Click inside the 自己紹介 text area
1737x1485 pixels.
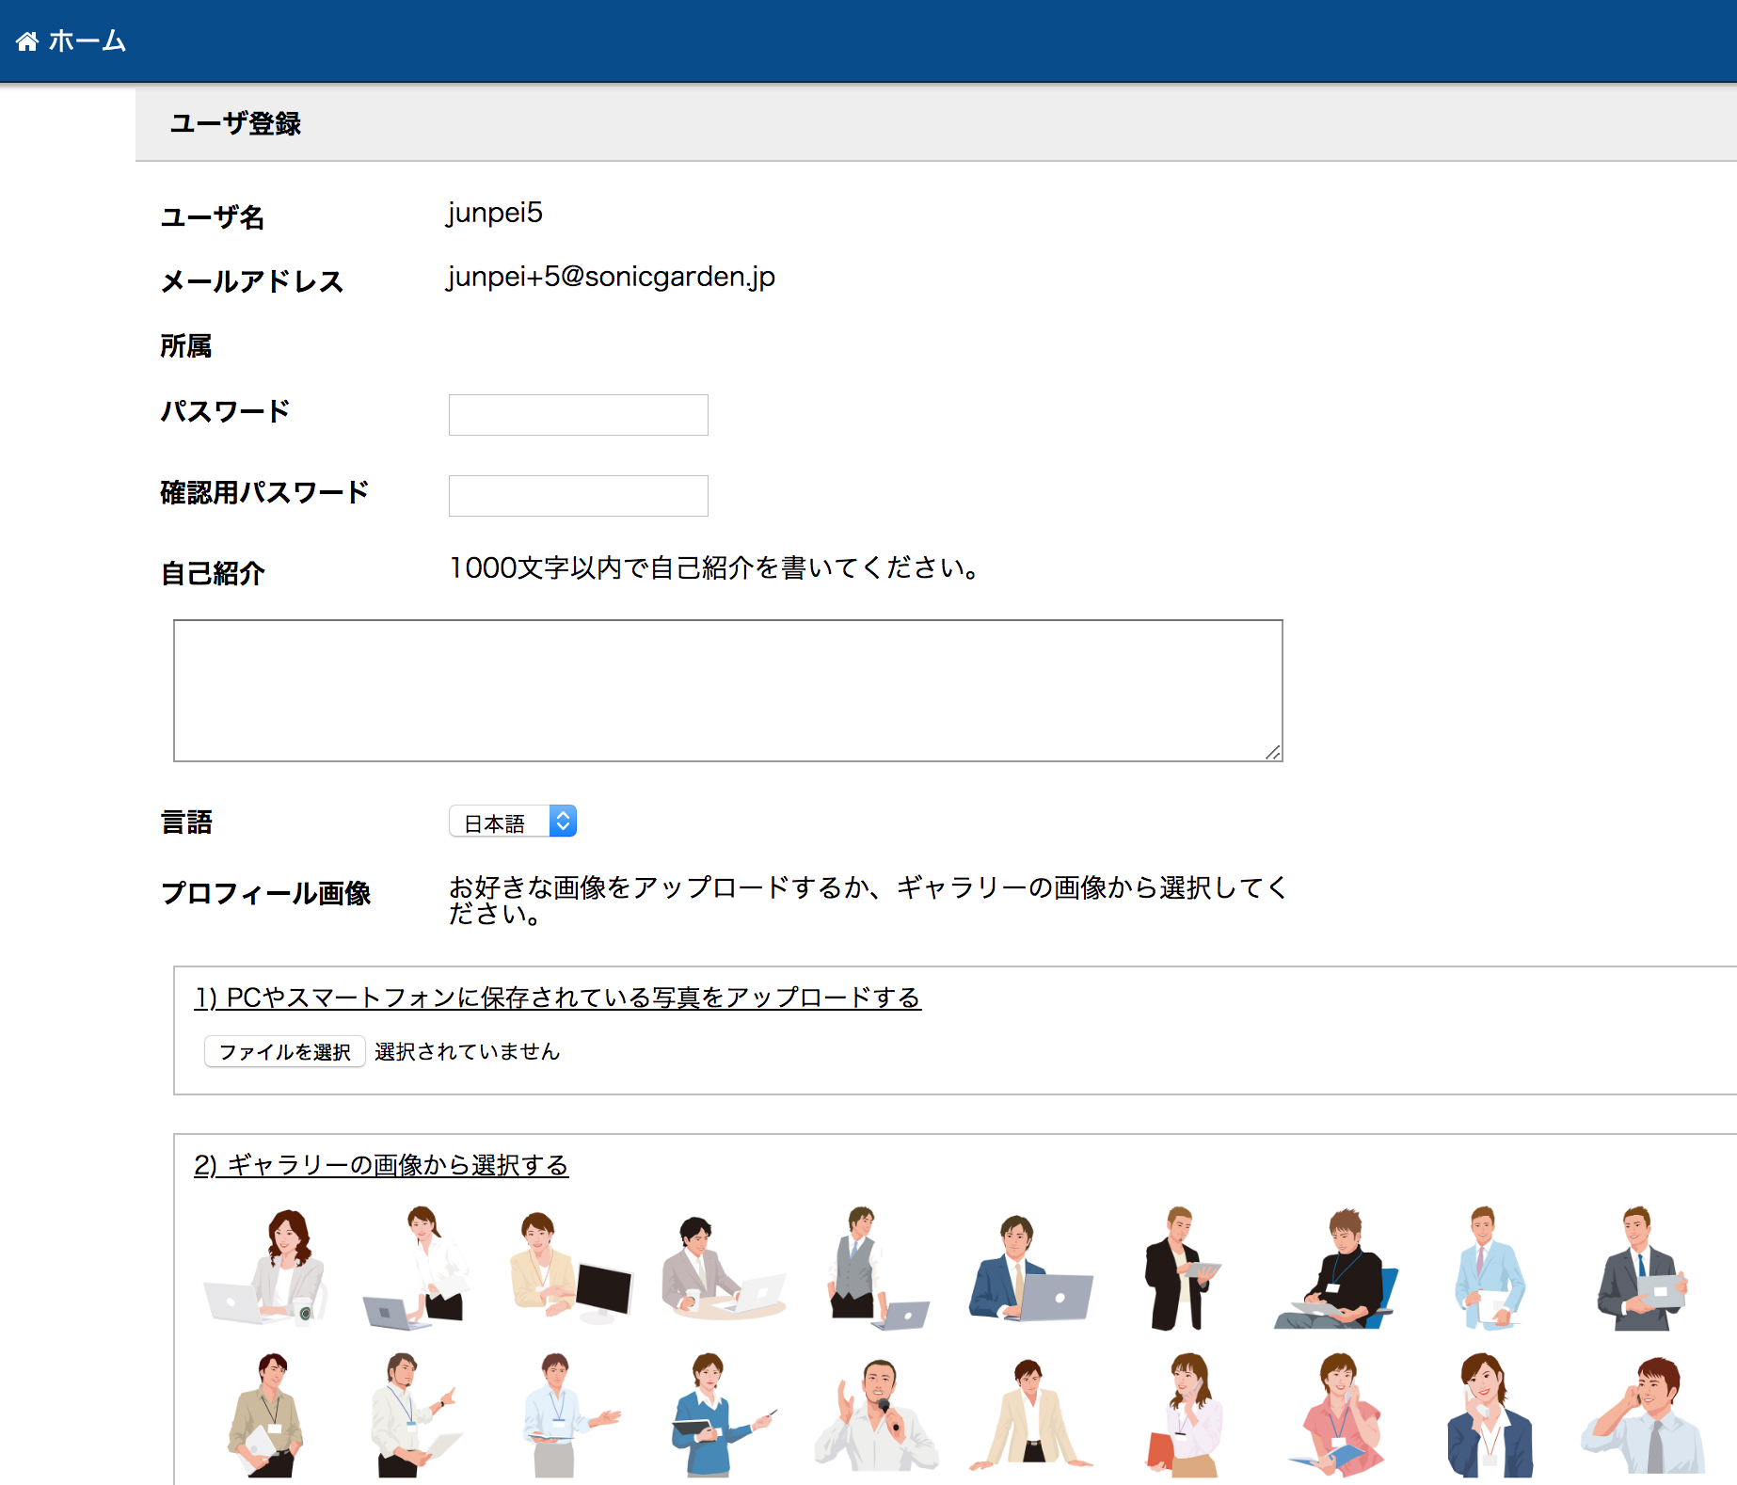[x=727, y=690]
